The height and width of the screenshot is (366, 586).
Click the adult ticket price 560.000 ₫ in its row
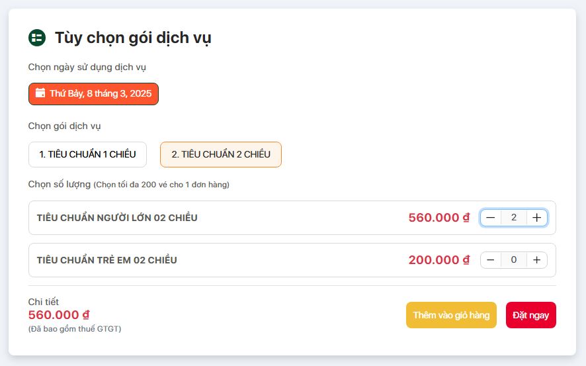pos(439,218)
